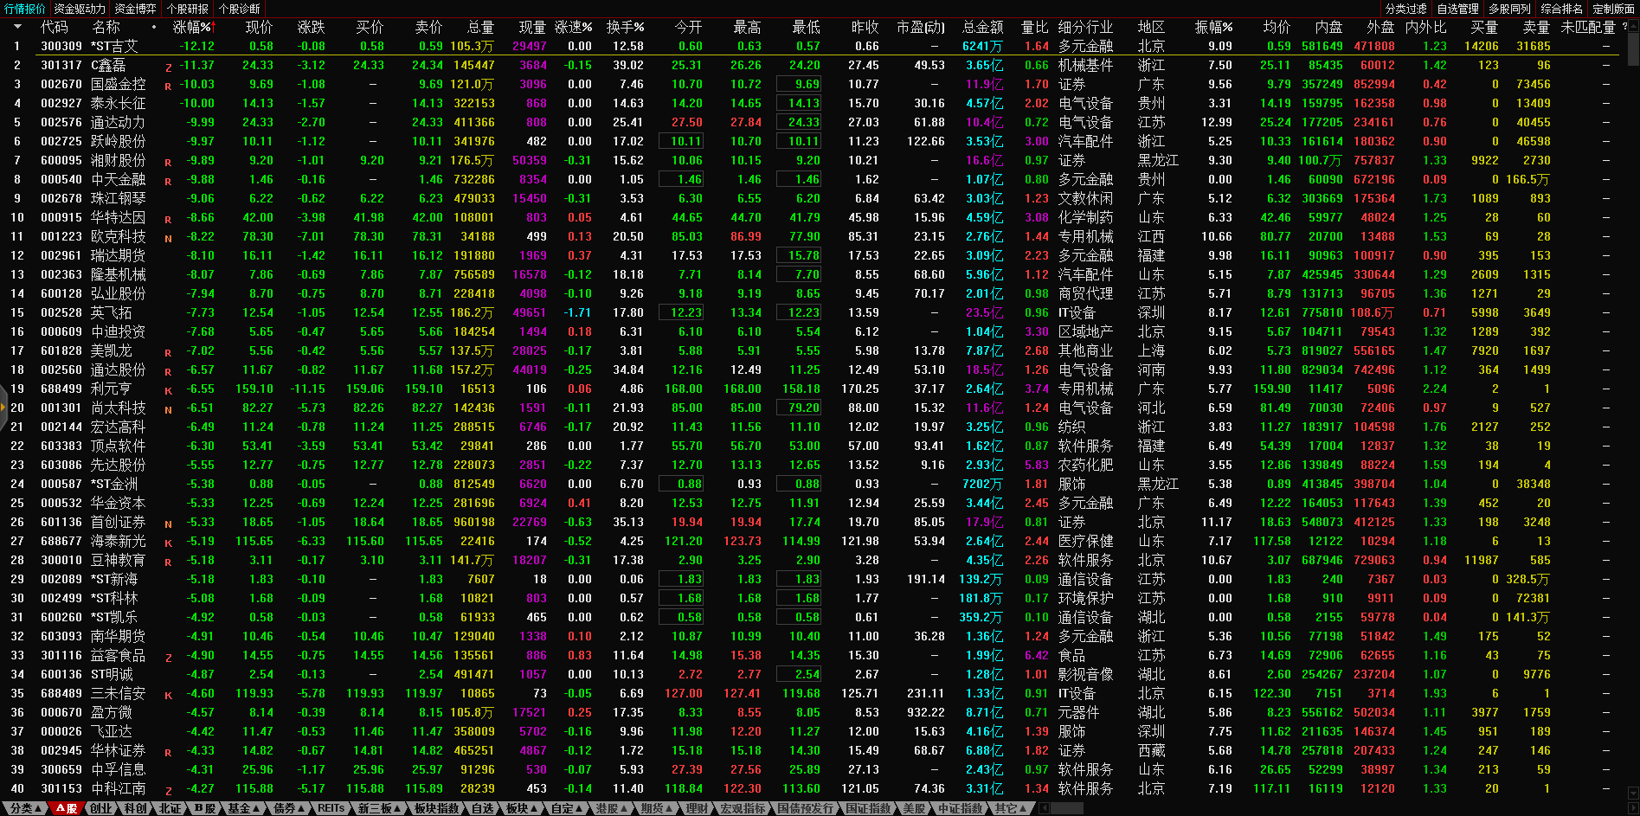Image resolution: width=1640 pixels, height=816 pixels.
Task: Expand the 基金 tab dropdown
Action: coord(244,808)
